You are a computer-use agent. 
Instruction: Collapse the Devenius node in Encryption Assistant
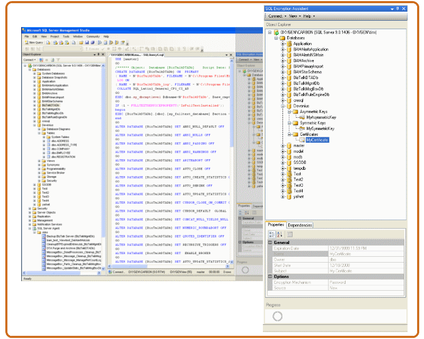coord(283,106)
